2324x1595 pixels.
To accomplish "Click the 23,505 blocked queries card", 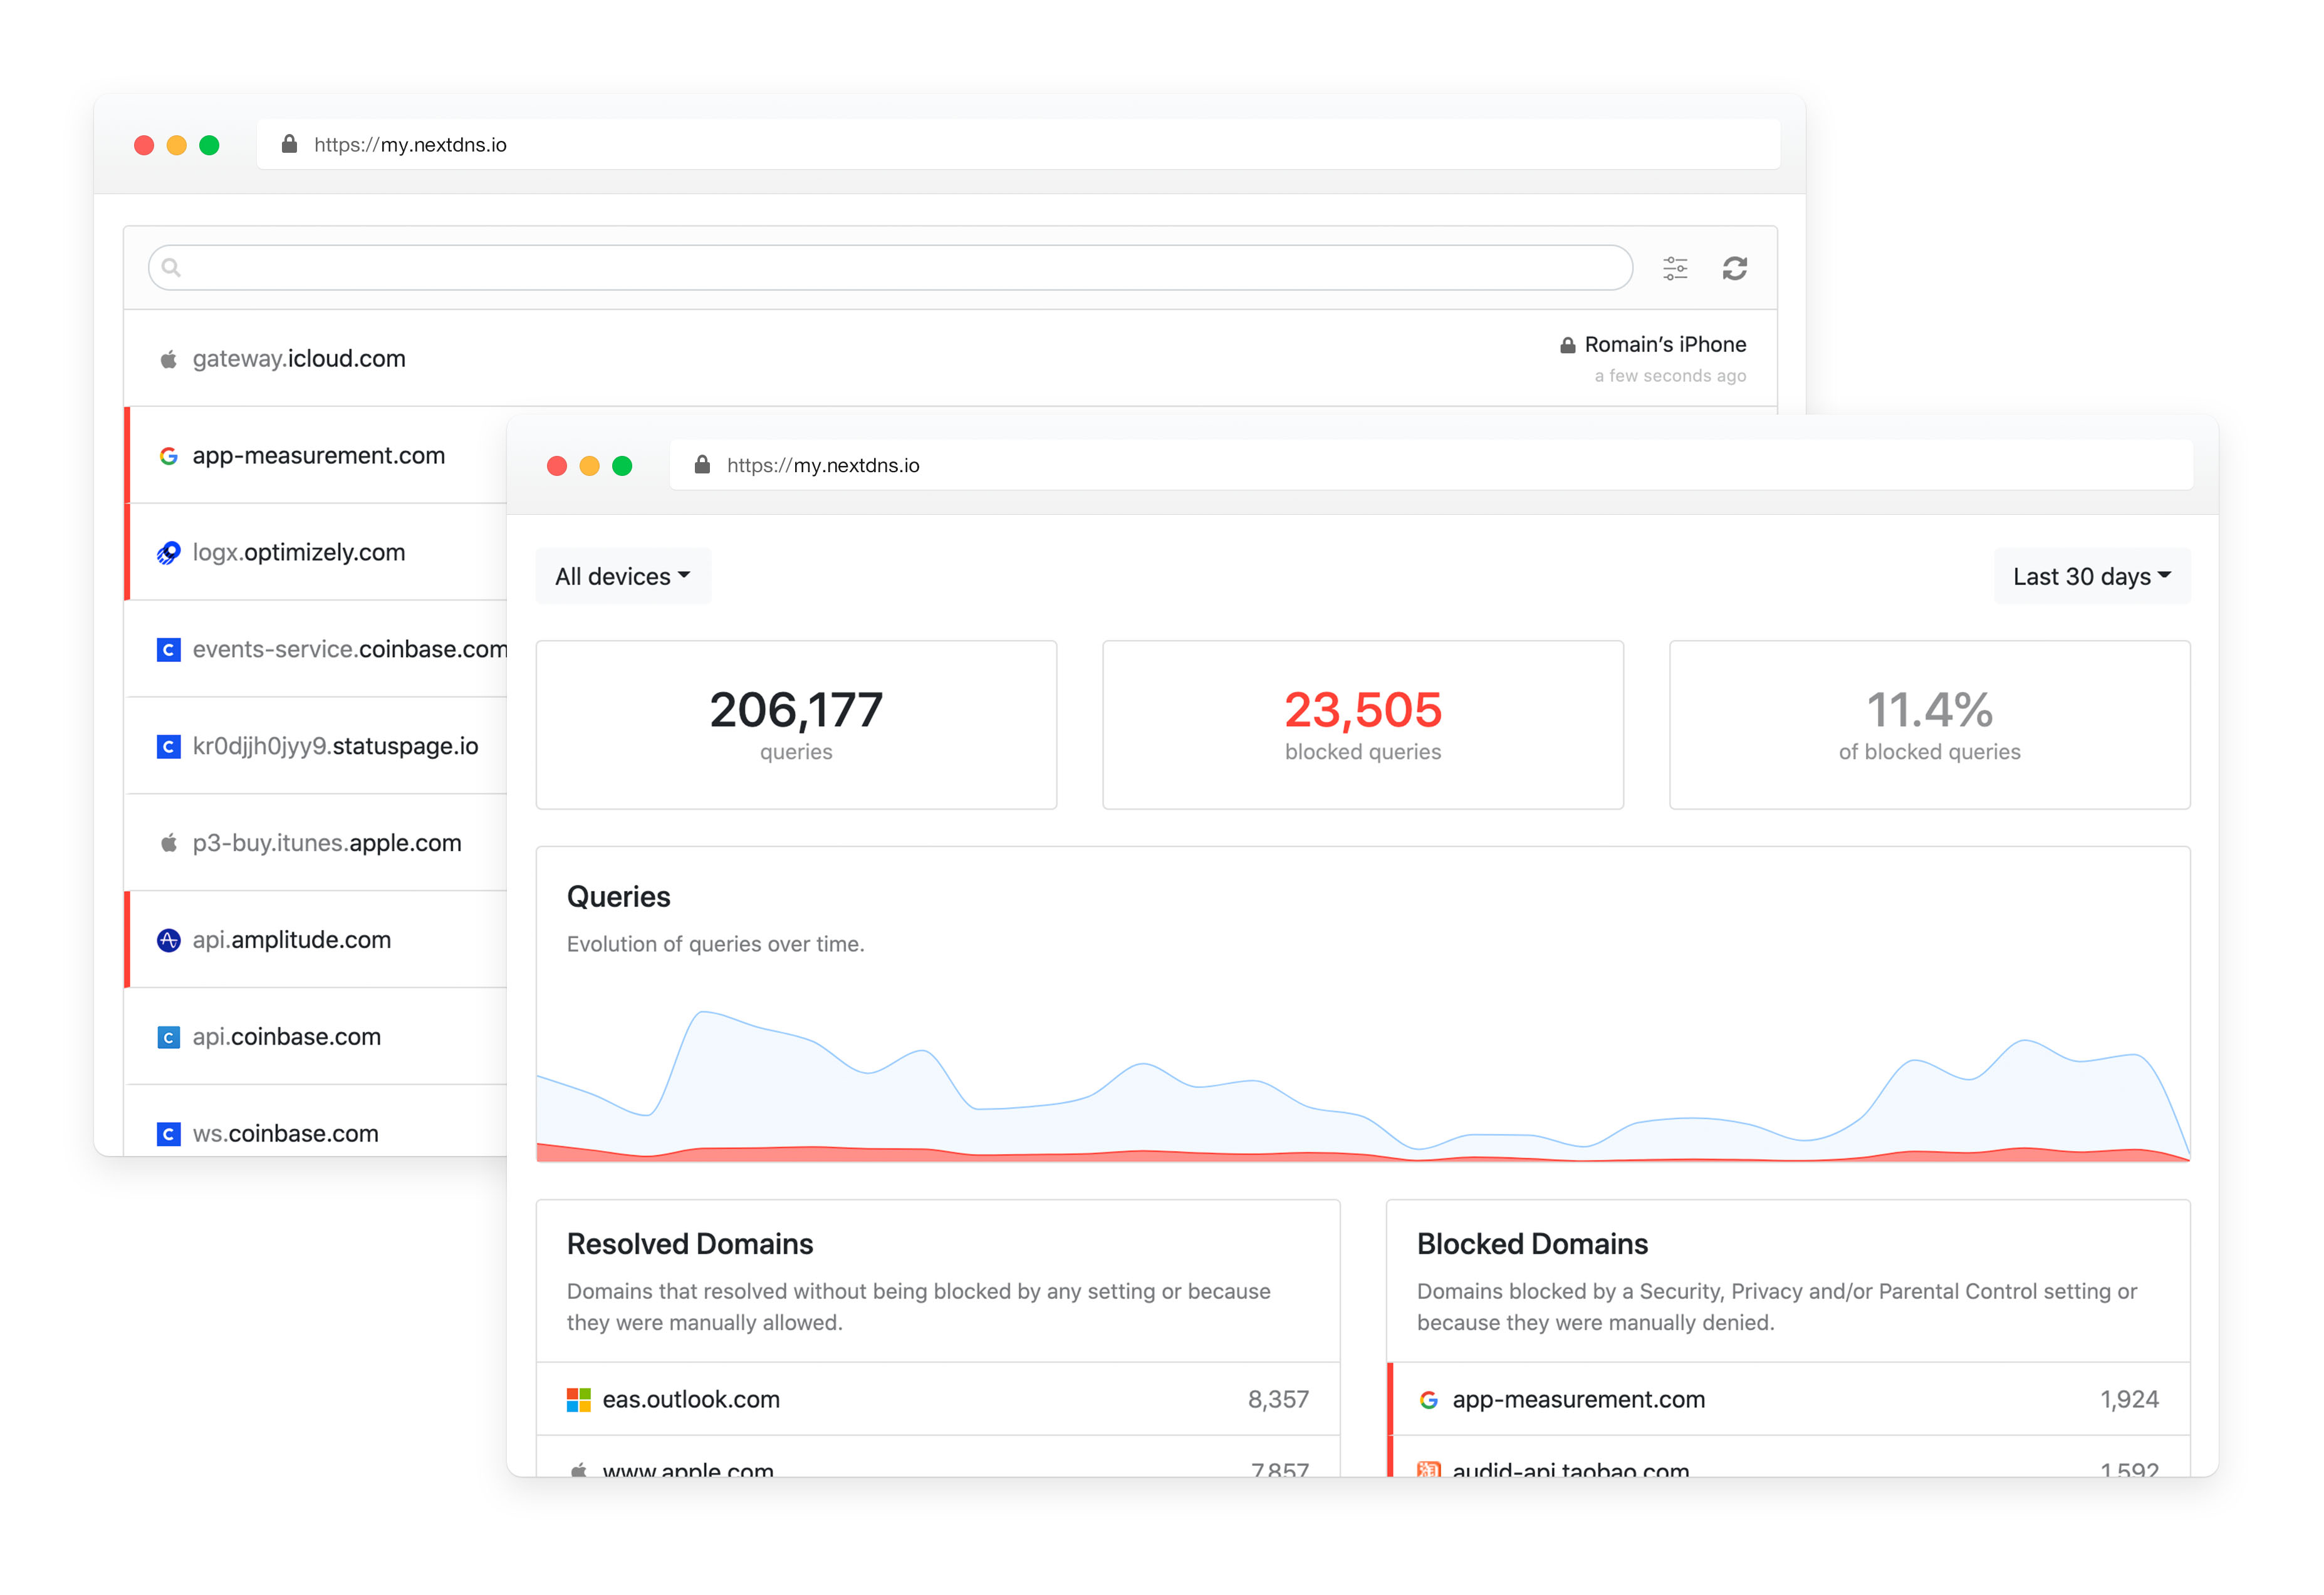I will pos(1362,725).
